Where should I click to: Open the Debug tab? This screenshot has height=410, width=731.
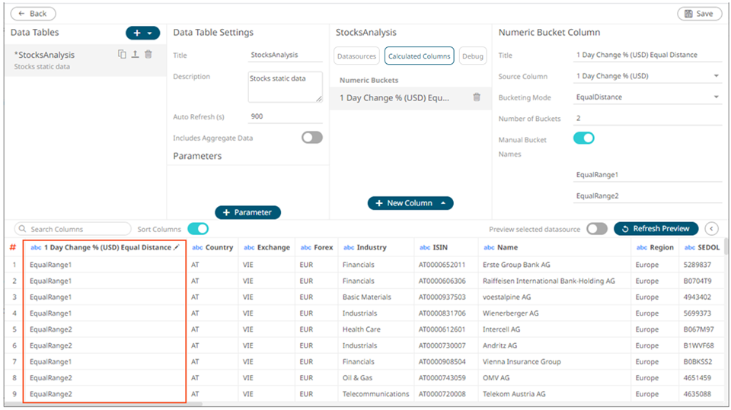tap(473, 56)
